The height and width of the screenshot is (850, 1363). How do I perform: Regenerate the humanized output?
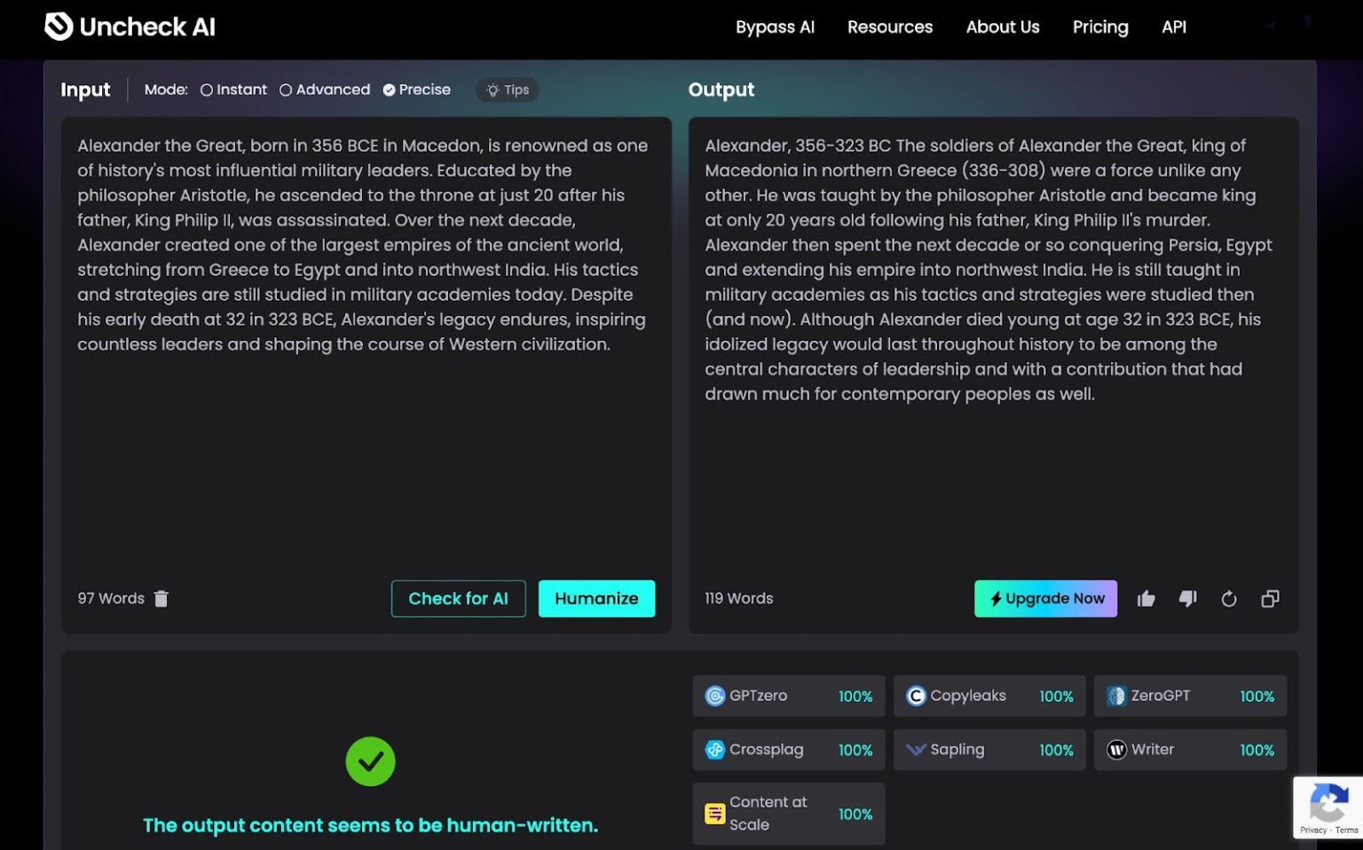coord(1229,598)
